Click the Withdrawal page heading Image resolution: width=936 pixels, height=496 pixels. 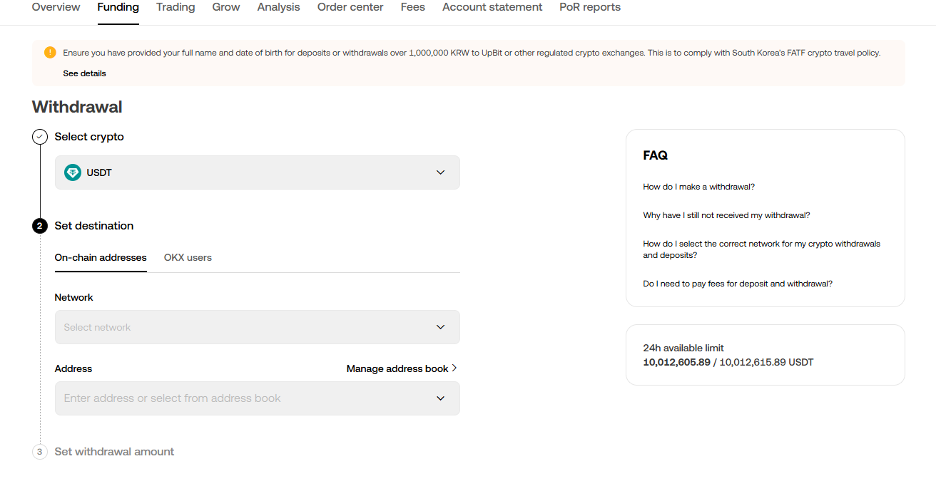[x=77, y=107]
